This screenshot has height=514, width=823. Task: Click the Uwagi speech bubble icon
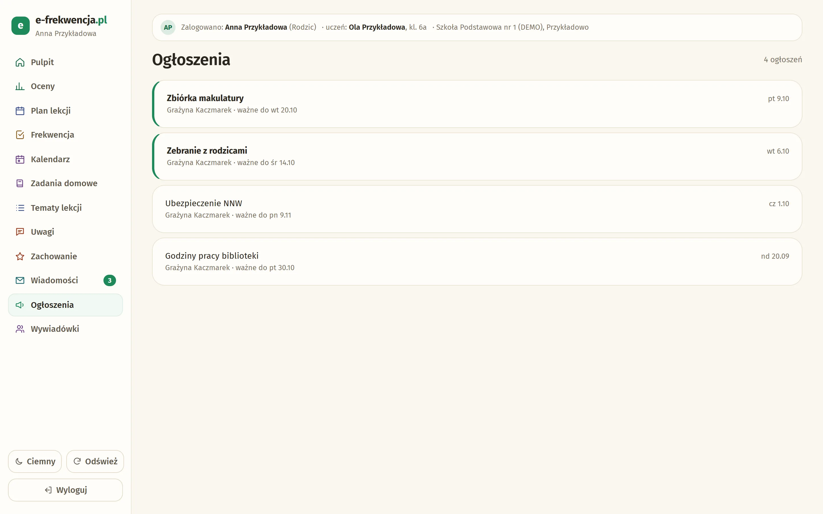(x=20, y=232)
